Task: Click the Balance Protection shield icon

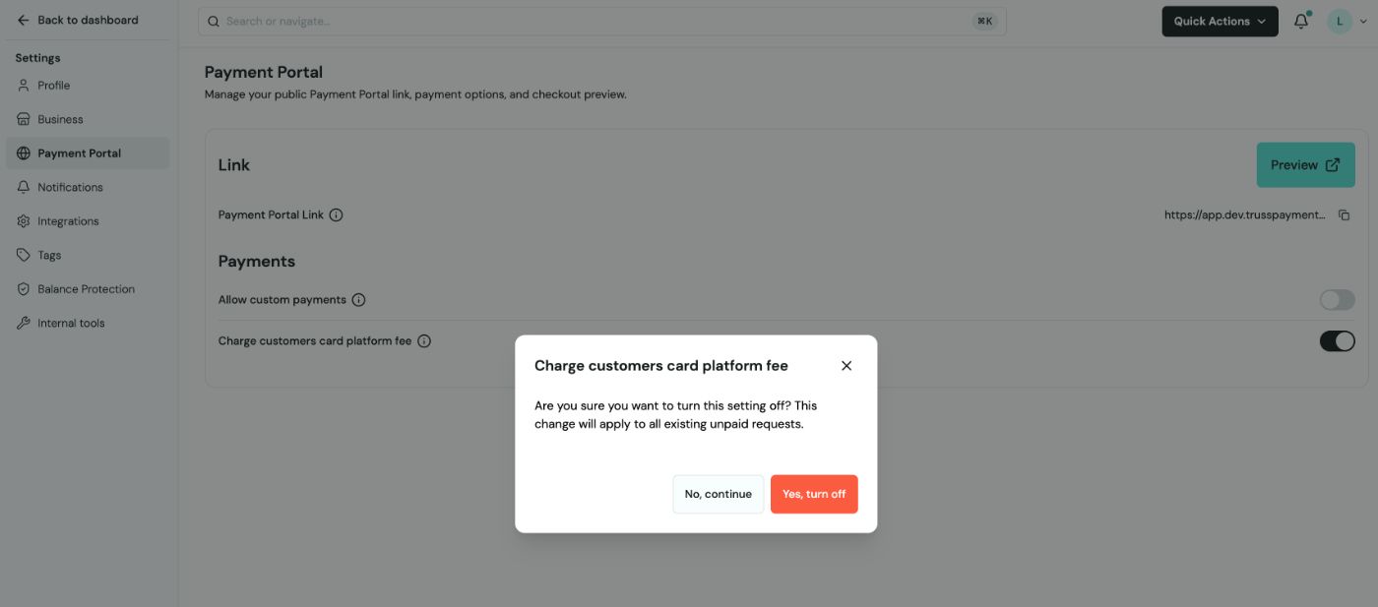Action: [24, 289]
